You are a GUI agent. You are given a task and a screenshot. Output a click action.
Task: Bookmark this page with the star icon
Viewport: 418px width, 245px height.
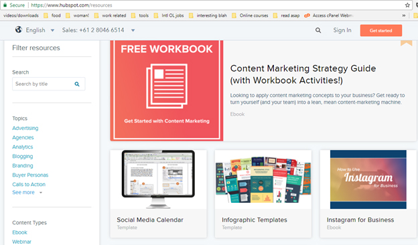[407, 5]
